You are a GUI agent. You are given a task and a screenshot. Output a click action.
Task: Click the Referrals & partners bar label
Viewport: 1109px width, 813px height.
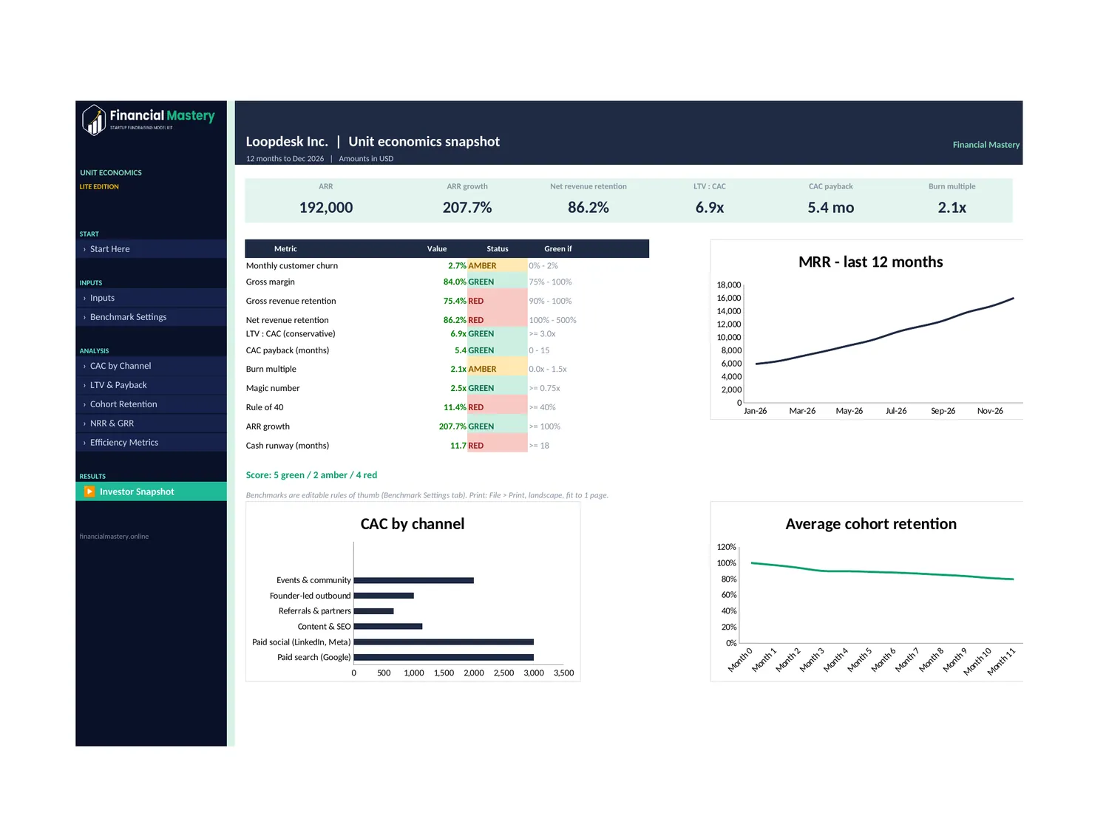pos(314,611)
